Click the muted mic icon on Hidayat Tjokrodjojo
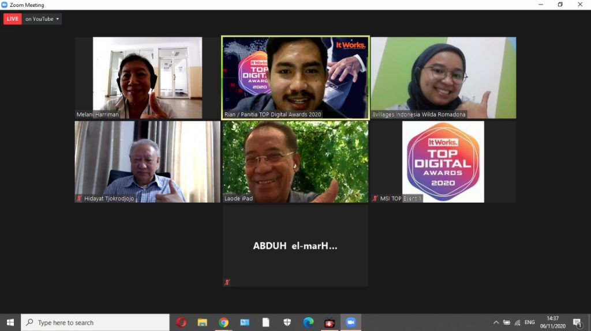Screen dimensions: 591x331 pos(79,199)
